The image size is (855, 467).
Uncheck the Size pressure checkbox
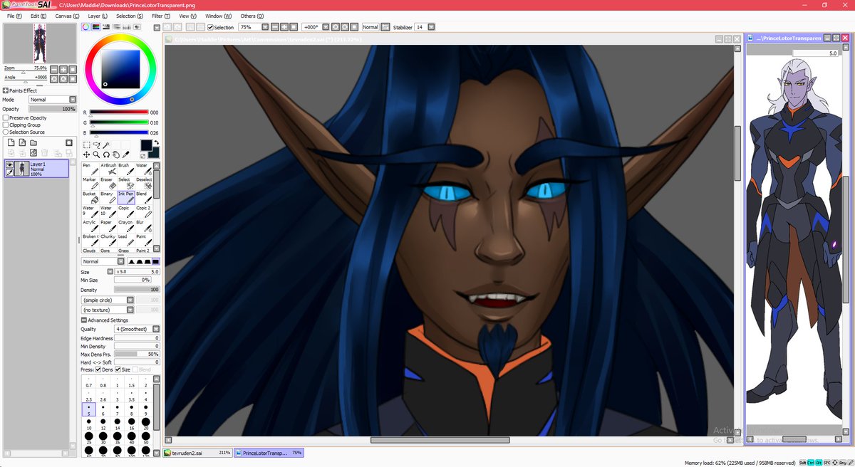pos(117,369)
